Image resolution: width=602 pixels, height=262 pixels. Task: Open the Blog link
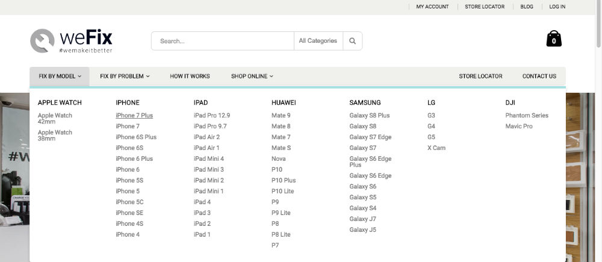526,7
